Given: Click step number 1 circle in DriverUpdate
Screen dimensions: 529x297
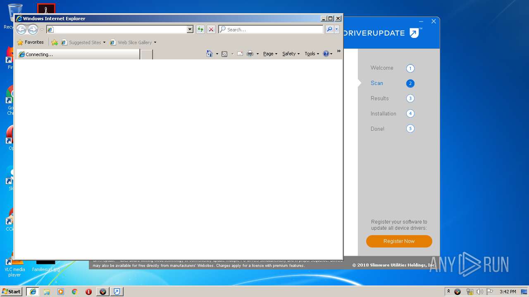Looking at the screenshot, I should point(410,68).
